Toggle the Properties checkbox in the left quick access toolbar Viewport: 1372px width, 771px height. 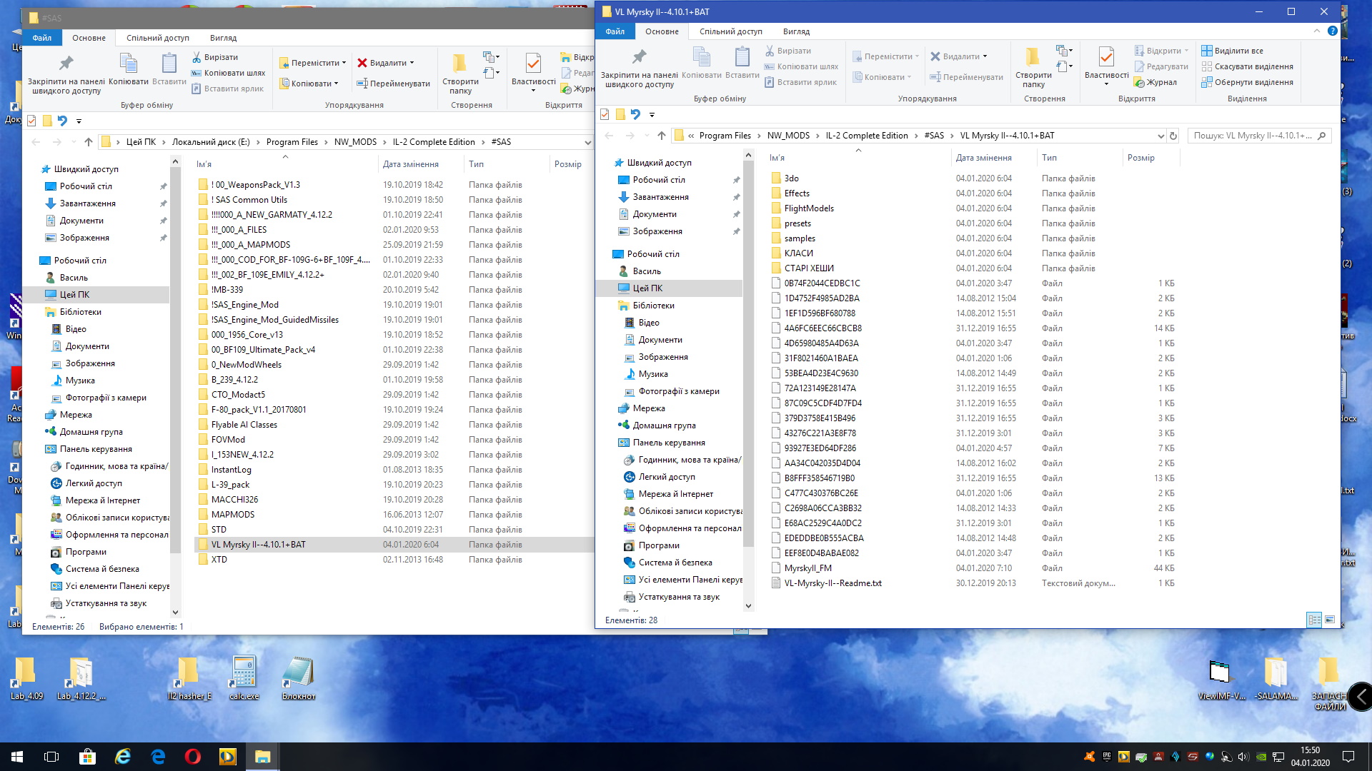(x=31, y=121)
